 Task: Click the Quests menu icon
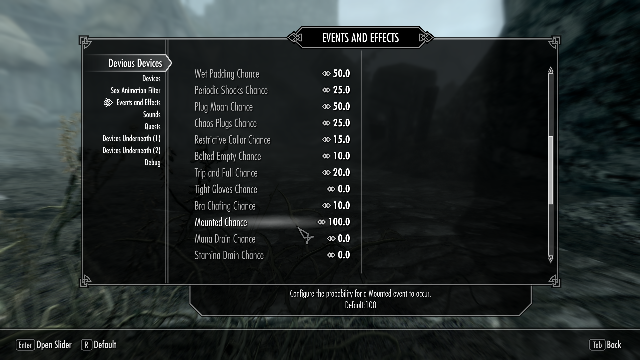[152, 126]
